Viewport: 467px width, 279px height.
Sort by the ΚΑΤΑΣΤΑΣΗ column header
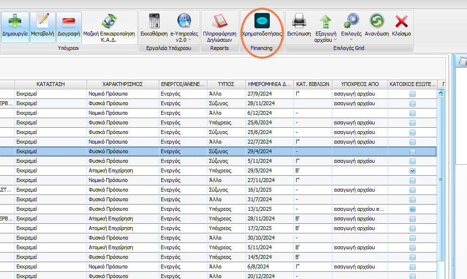click(50, 84)
